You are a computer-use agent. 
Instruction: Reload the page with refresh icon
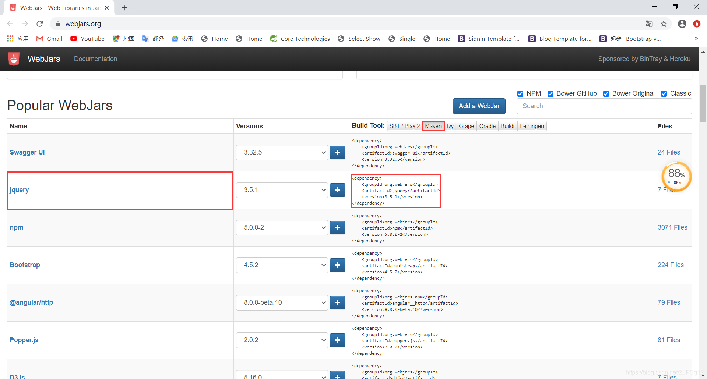pyautogui.click(x=40, y=24)
